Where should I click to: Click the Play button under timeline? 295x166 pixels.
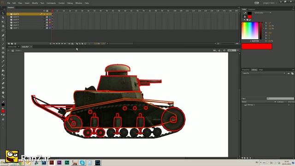[59, 44]
